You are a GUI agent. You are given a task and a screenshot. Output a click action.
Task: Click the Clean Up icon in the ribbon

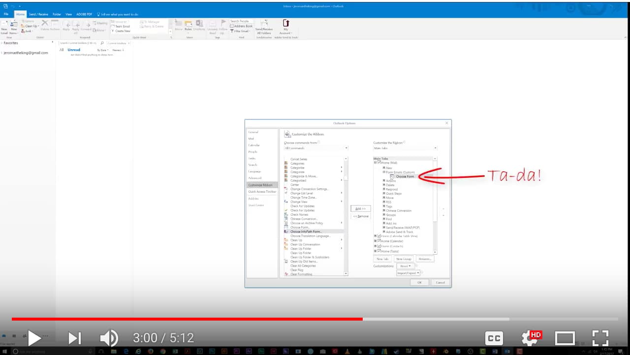(x=28, y=26)
